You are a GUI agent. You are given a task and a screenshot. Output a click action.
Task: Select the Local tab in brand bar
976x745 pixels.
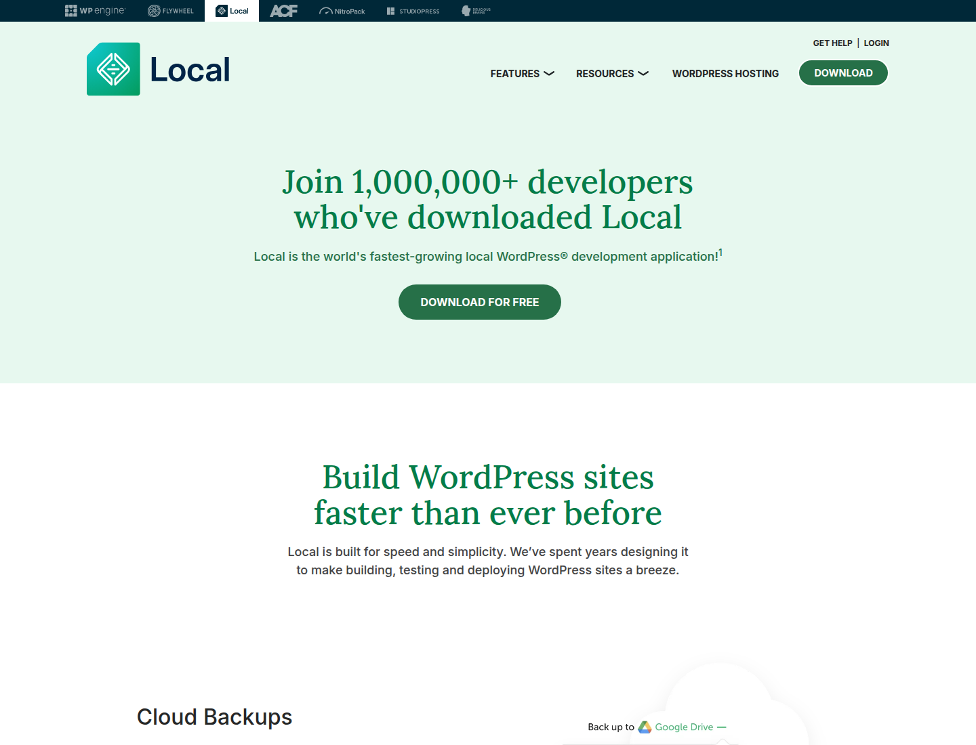point(232,11)
